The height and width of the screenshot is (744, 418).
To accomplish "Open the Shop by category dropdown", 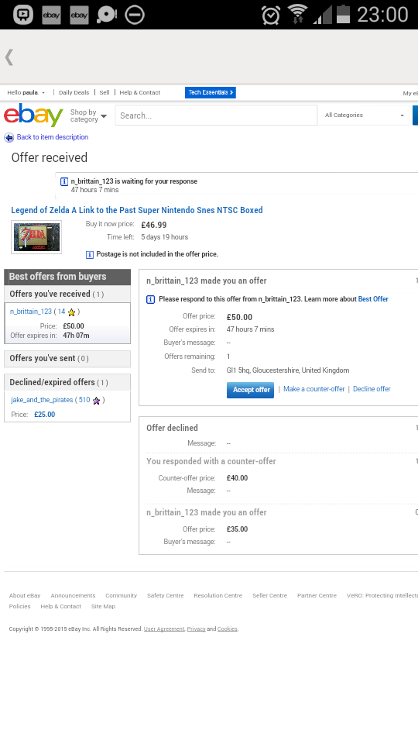I will pyautogui.click(x=88, y=115).
